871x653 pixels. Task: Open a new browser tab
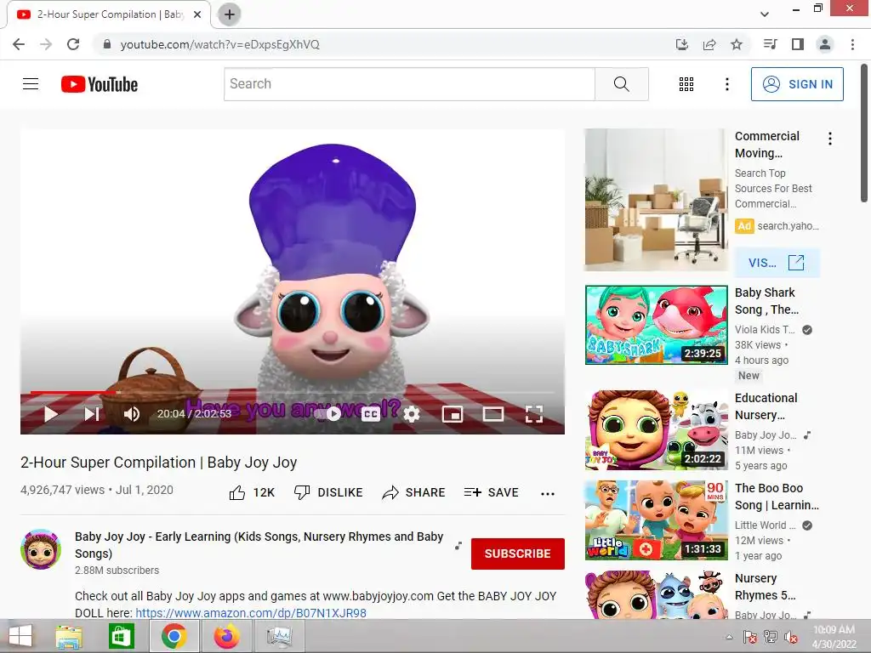[x=230, y=14]
